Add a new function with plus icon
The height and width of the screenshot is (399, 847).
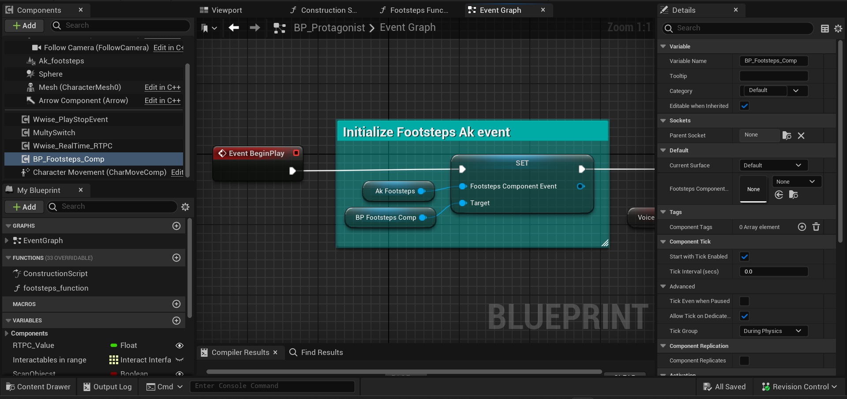point(176,258)
